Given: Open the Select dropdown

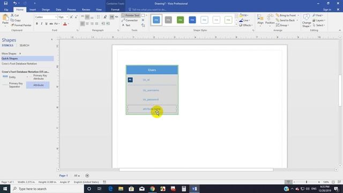Looking at the screenshot, I should (319, 25).
